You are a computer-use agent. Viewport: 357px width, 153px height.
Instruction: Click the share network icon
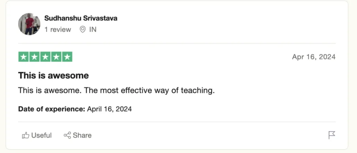[x=67, y=135]
